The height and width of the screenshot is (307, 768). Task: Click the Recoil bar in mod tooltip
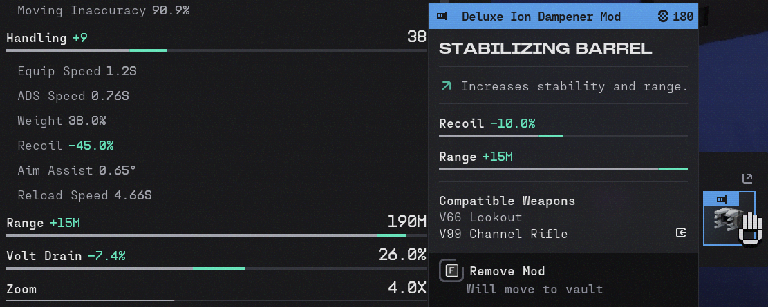563,135
